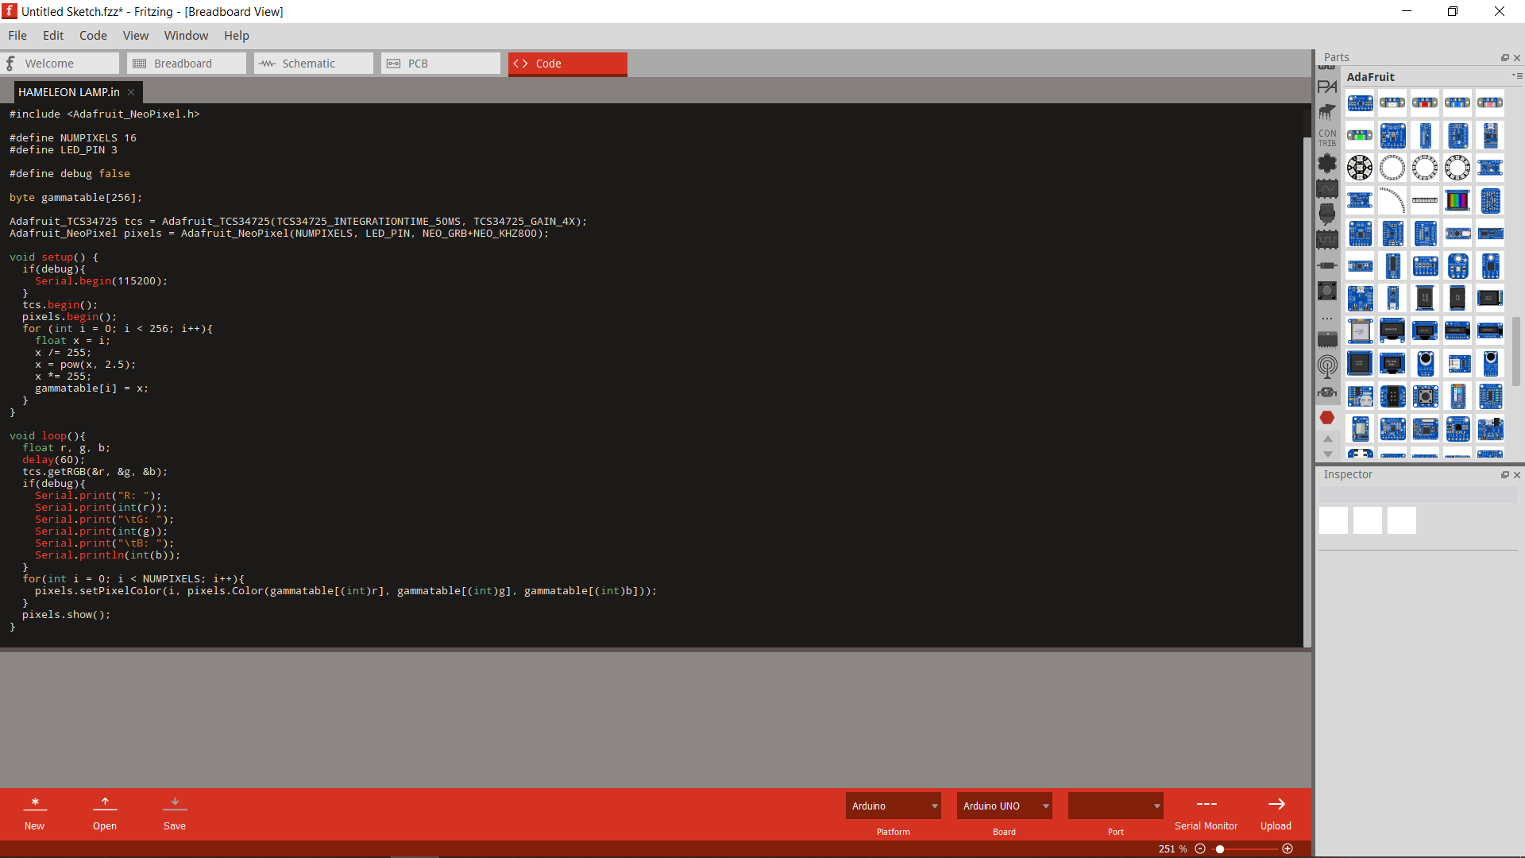Open the Platform dropdown showing Arduino
Viewport: 1525px width, 858px height.
tap(894, 806)
